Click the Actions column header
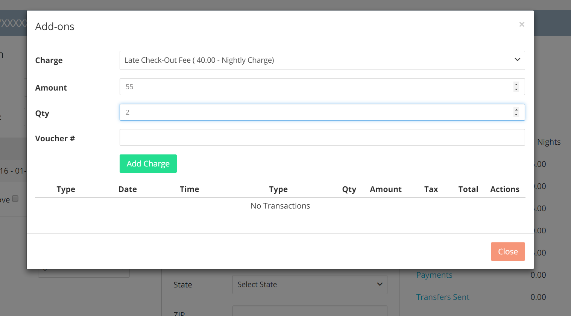 [x=505, y=189]
